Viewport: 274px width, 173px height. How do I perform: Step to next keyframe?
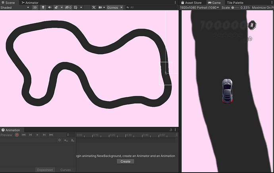click(x=44, y=135)
